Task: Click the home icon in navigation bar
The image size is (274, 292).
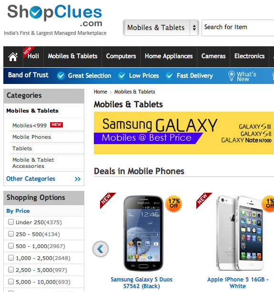Action: coord(13,57)
